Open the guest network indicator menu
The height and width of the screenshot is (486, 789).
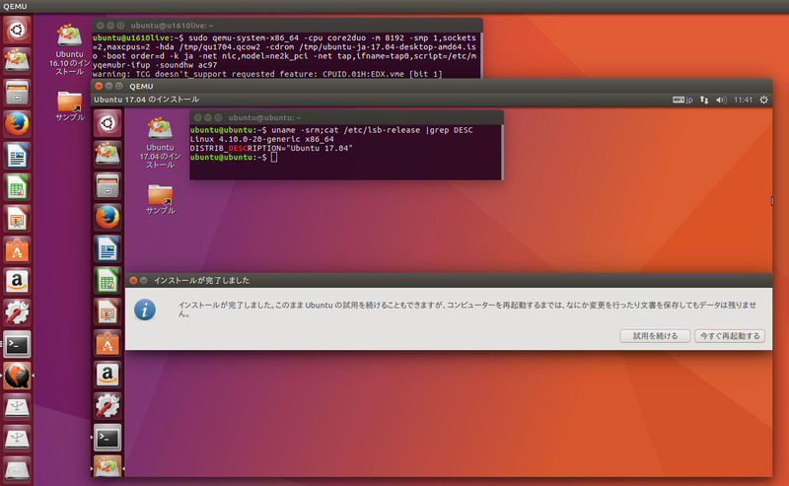(704, 100)
